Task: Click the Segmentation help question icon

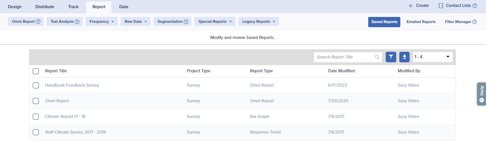Action: pyautogui.click(x=186, y=22)
